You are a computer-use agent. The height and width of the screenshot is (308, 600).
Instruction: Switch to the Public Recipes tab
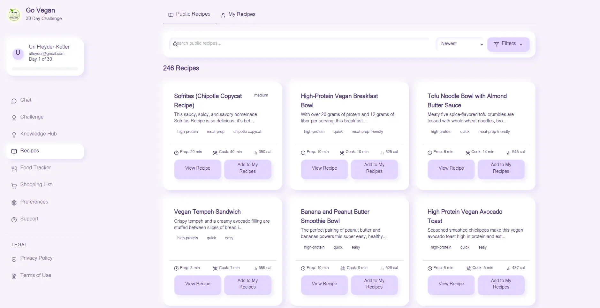pyautogui.click(x=189, y=14)
